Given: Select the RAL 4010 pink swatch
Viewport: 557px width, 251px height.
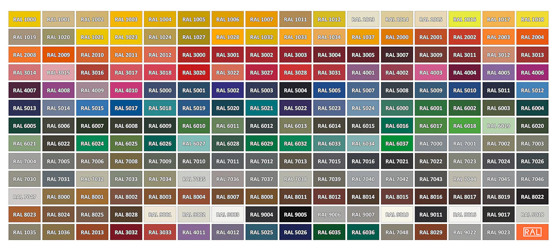Looking at the screenshot, I should click(126, 90).
